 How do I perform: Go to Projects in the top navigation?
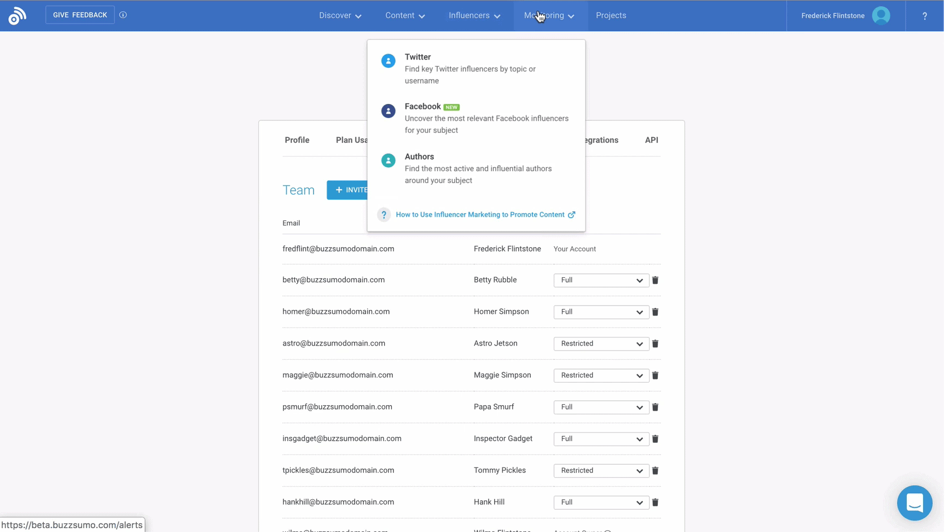(611, 15)
